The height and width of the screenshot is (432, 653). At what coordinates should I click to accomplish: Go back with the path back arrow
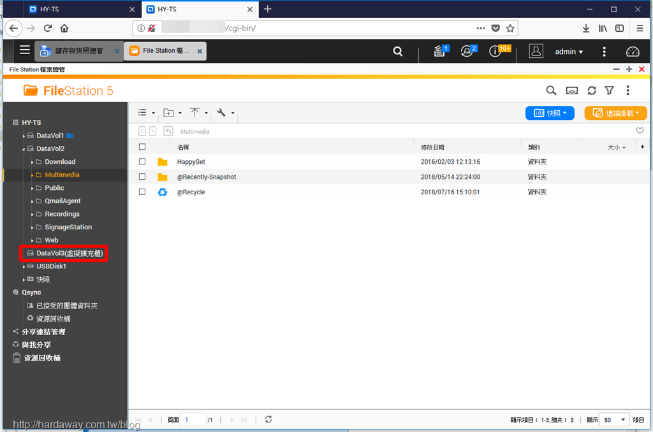click(142, 131)
